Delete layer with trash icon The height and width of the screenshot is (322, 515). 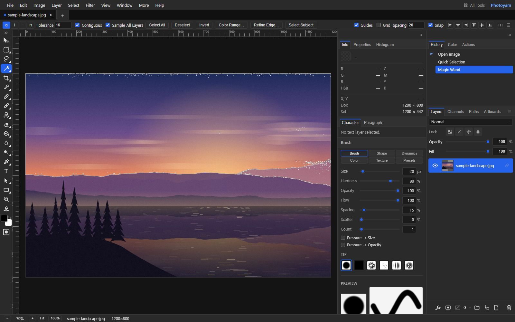[x=509, y=308]
